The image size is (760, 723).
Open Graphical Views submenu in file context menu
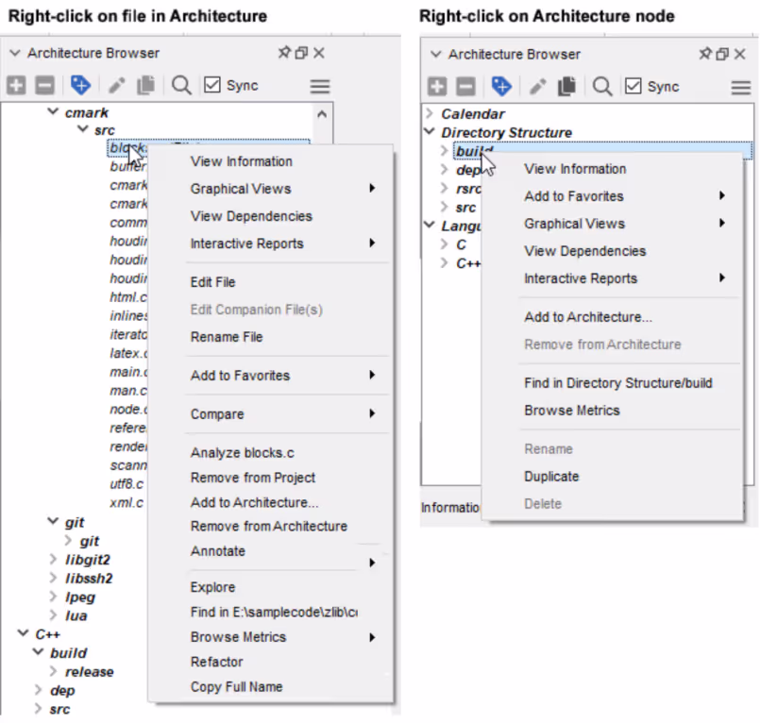coord(270,189)
